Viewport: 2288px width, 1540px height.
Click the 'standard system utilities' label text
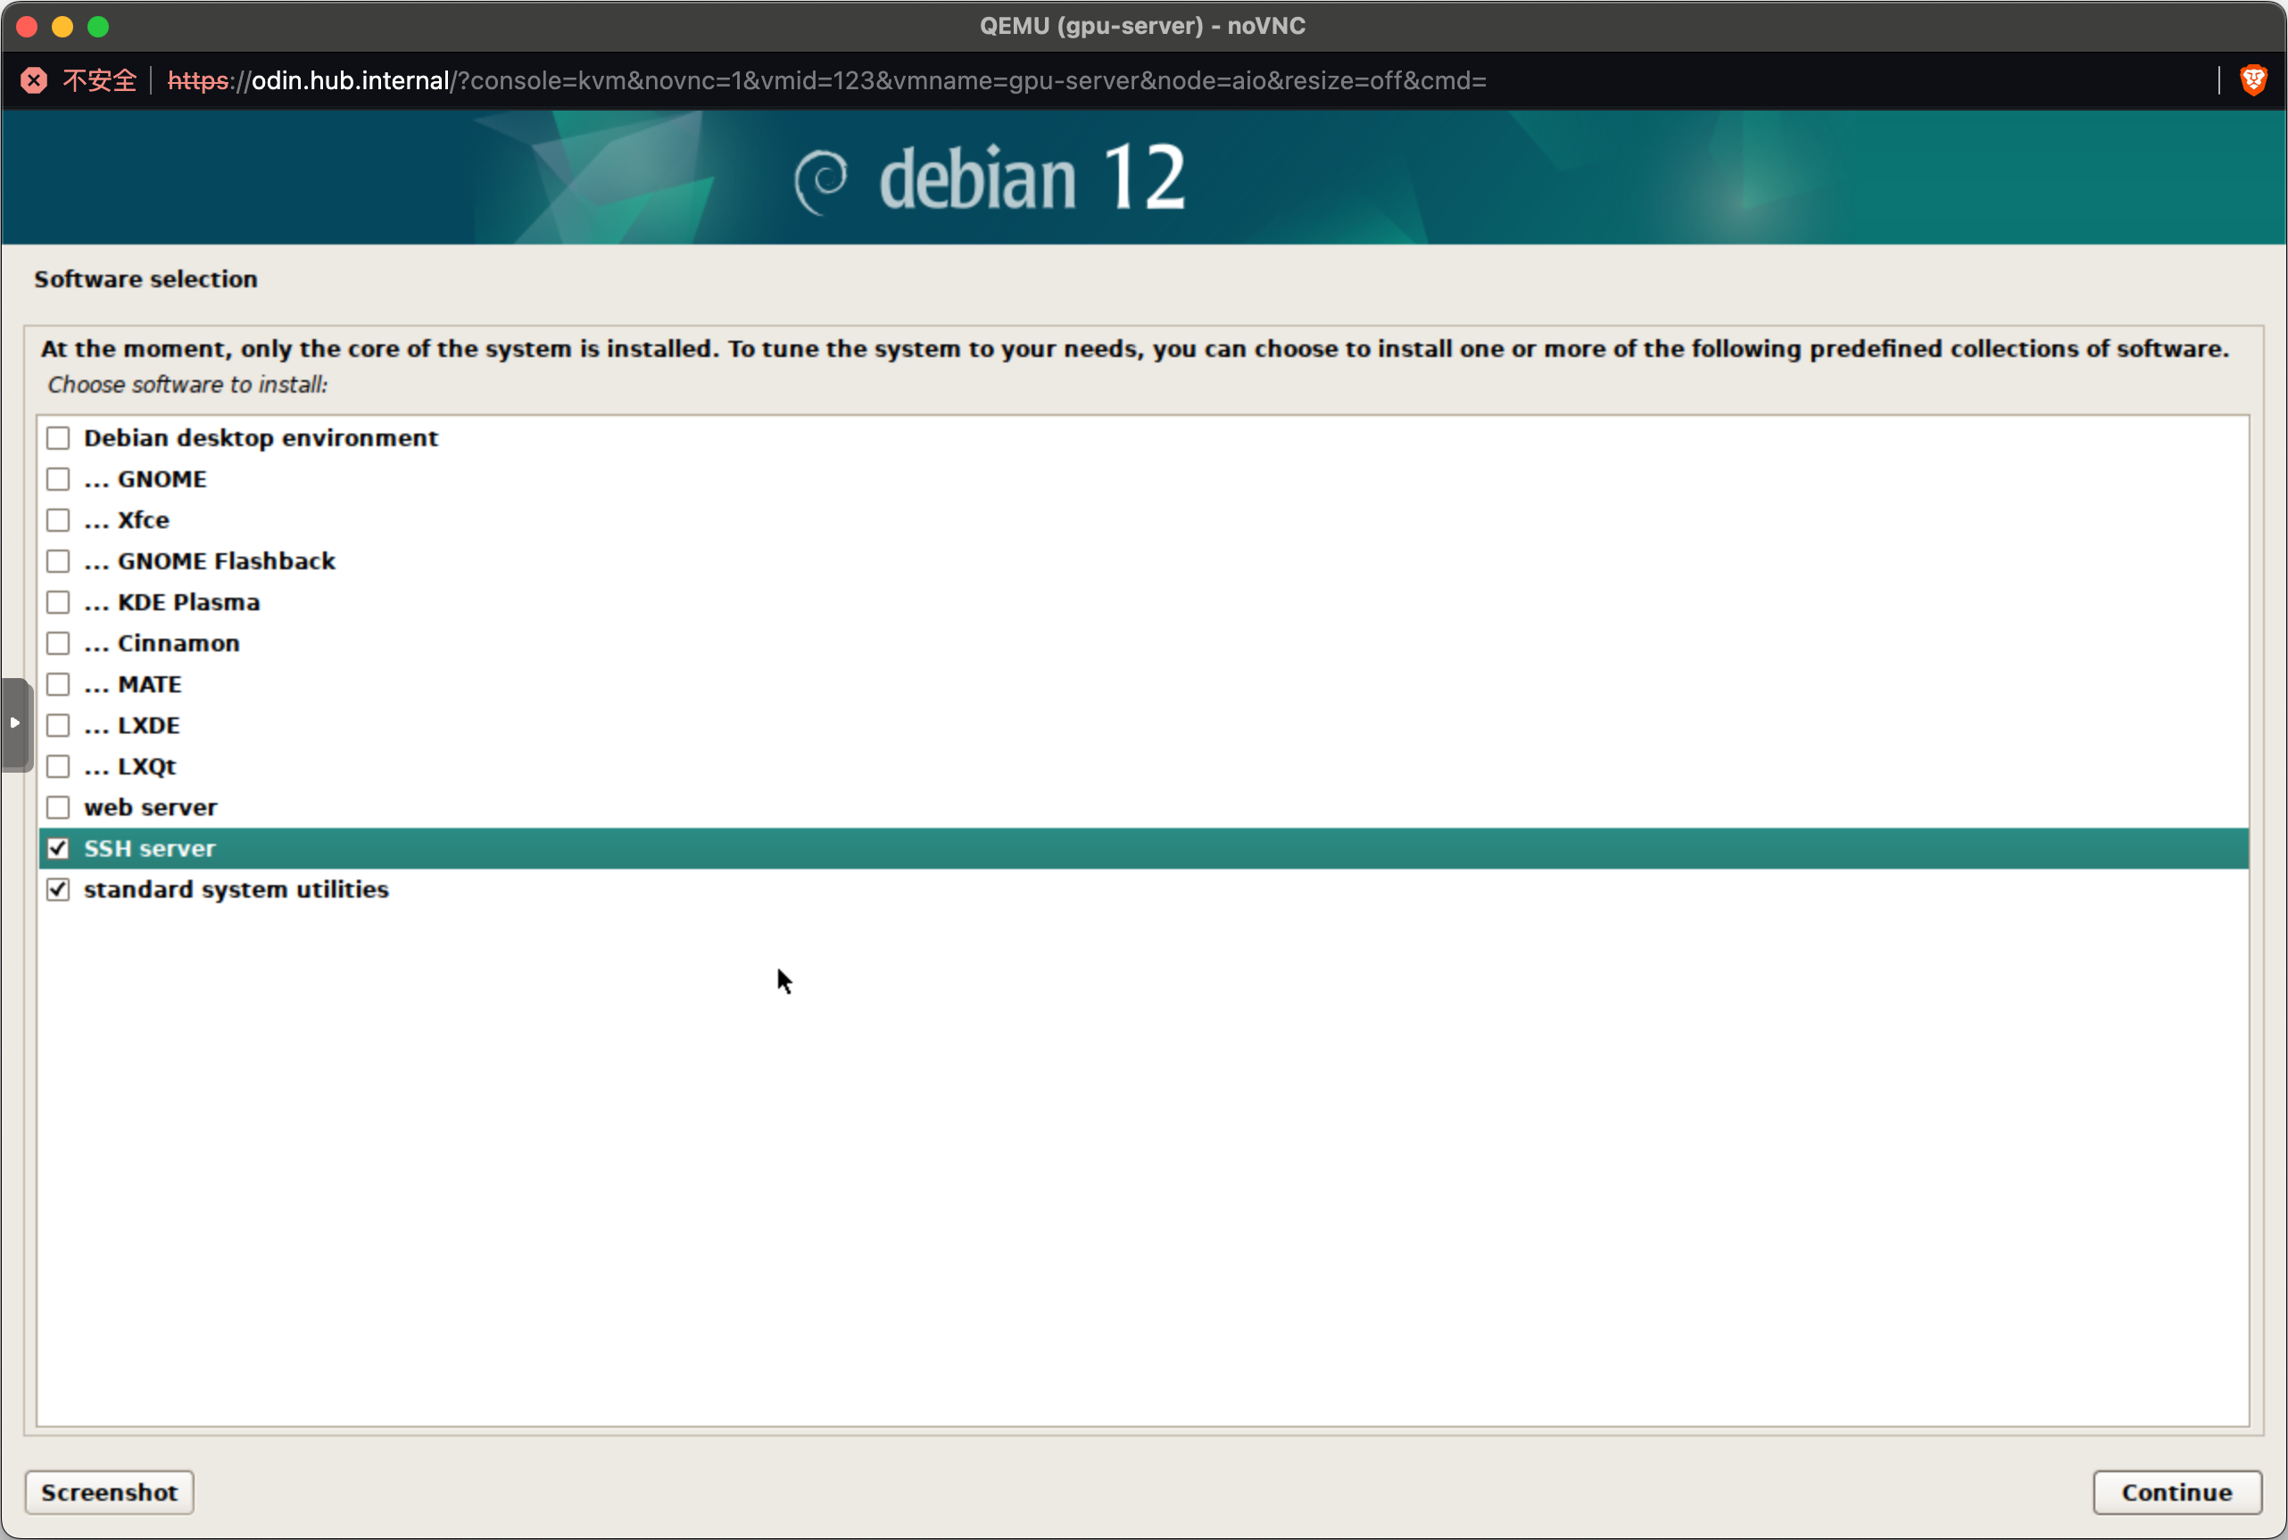point(236,890)
